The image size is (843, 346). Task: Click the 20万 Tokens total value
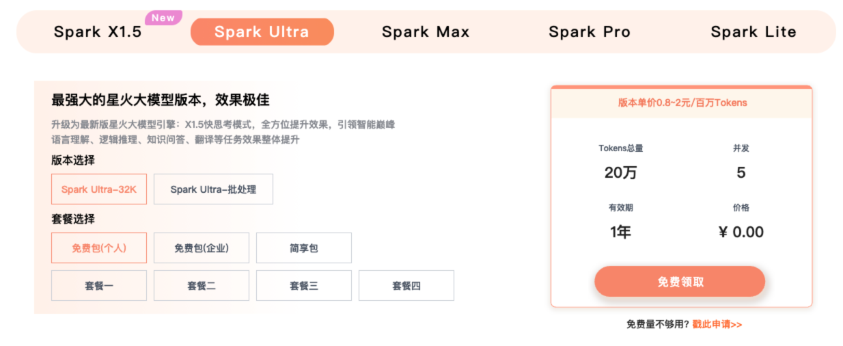click(x=620, y=173)
